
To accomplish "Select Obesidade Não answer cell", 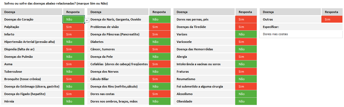I will (246, 101).
